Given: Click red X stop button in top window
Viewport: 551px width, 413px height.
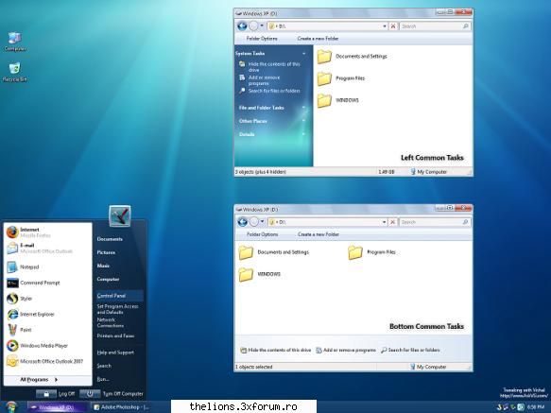Looking at the screenshot, I should click(x=393, y=26).
